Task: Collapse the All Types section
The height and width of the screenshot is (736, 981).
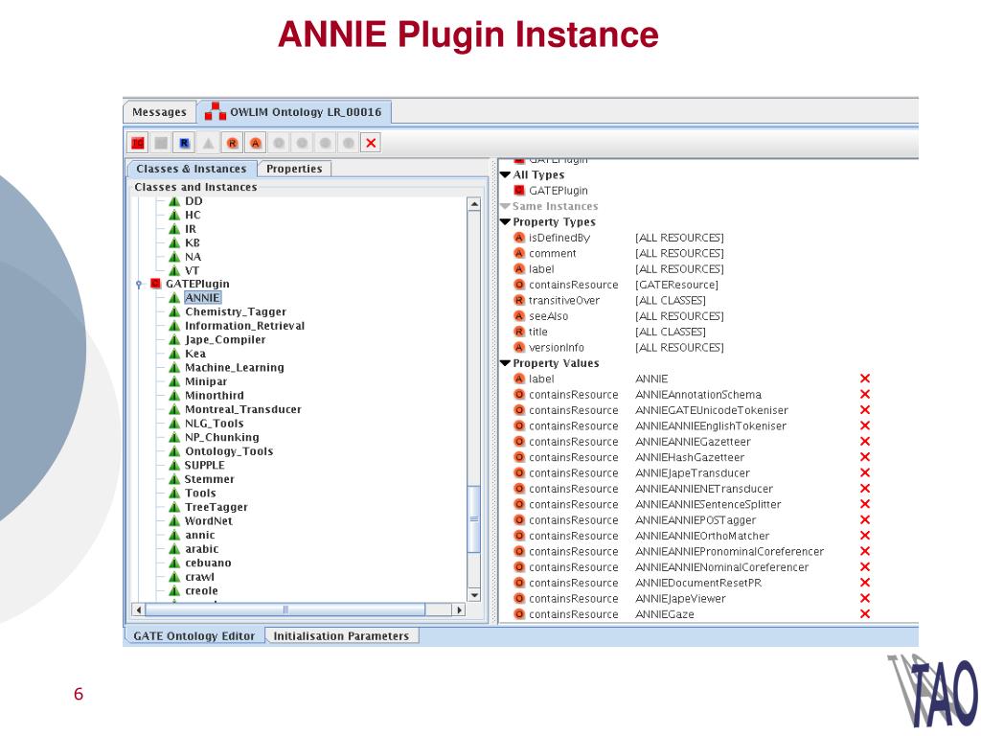Action: point(506,174)
